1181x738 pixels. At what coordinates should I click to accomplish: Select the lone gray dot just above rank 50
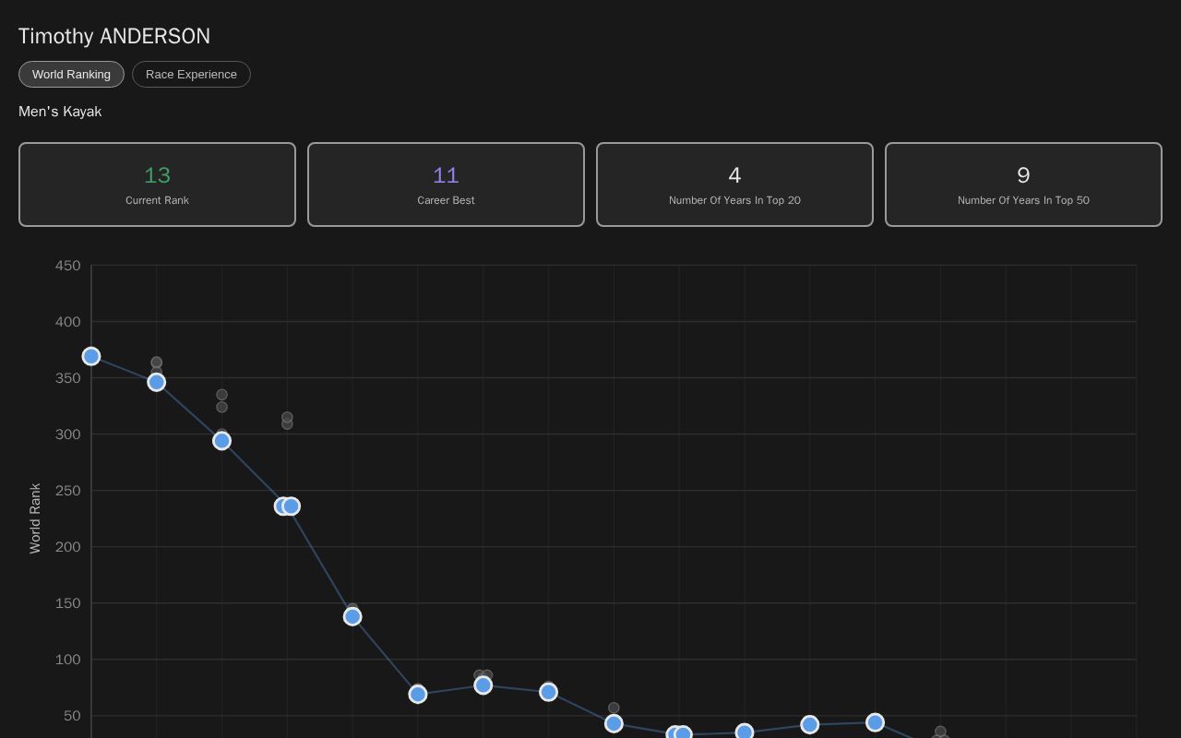click(x=614, y=708)
